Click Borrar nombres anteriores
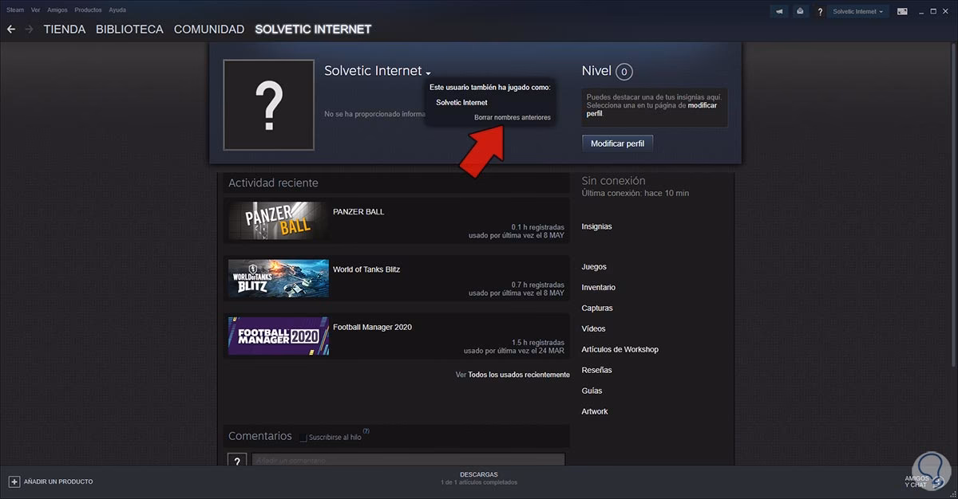 [513, 117]
